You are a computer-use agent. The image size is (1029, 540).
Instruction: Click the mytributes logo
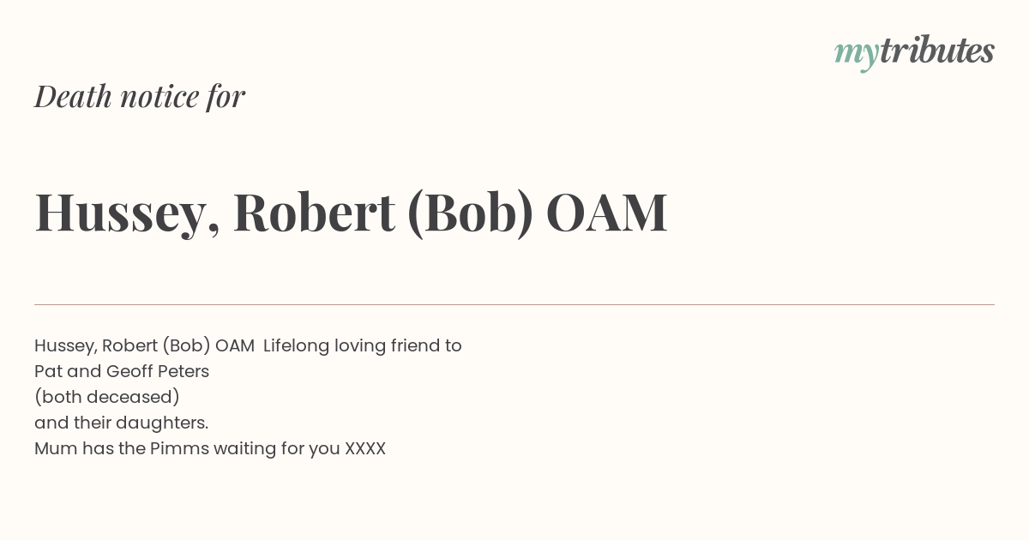pyautogui.click(x=914, y=52)
